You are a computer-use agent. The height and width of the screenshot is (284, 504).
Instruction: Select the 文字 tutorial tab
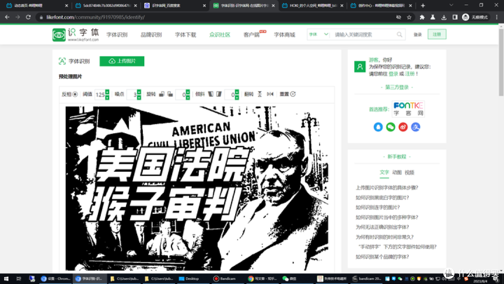pyautogui.click(x=384, y=172)
